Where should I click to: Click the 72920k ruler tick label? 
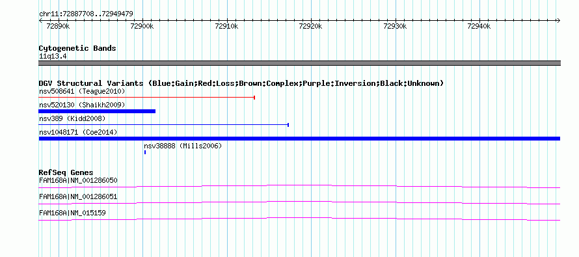310,27
